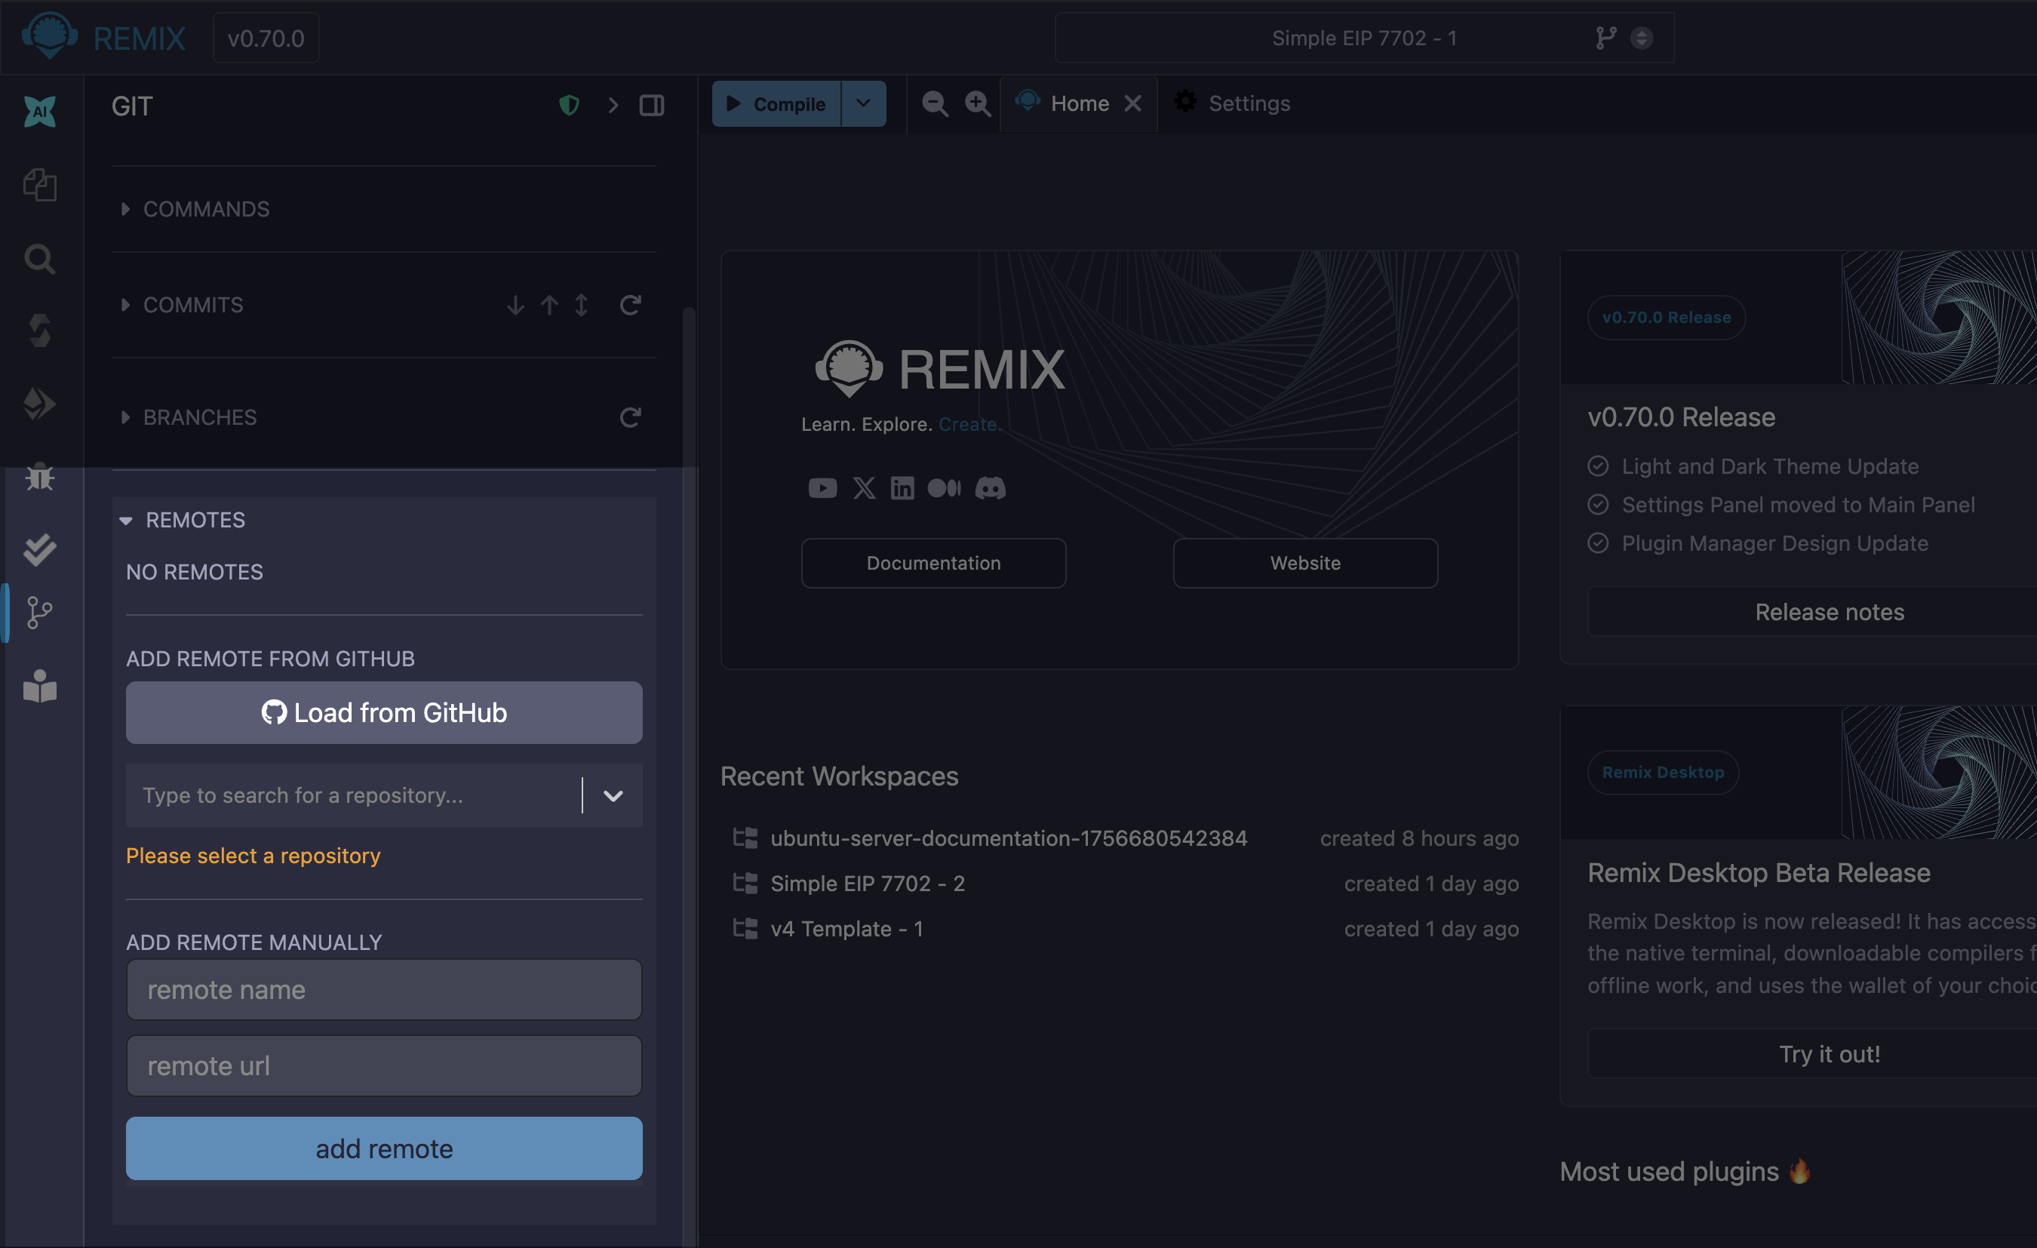Open the RemixAI assistant icon
Viewport: 2037px width, 1248px height.
pyautogui.click(x=40, y=111)
